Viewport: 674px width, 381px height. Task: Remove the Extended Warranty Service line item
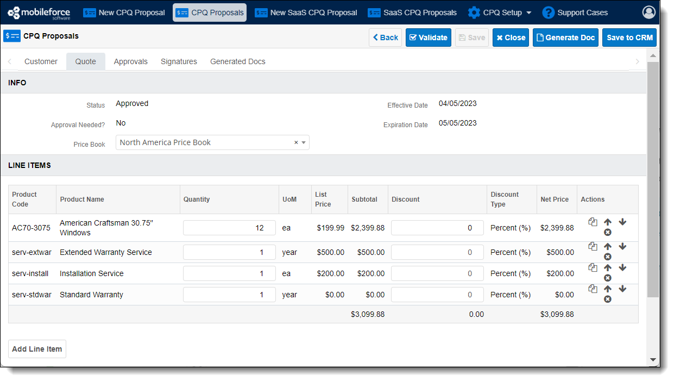tap(608, 257)
